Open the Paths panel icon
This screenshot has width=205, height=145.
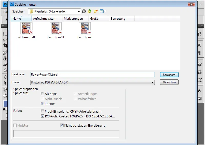(x=200, y=79)
